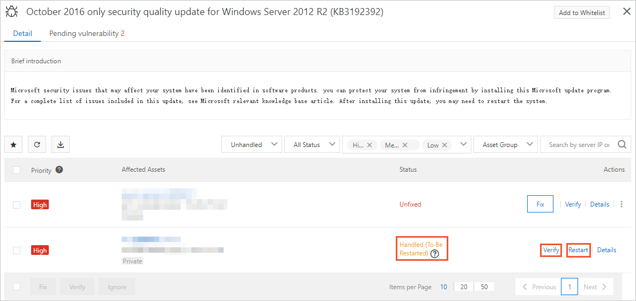Click Verify link in the Handled row
Image resolution: width=636 pixels, height=301 pixels.
(x=551, y=250)
